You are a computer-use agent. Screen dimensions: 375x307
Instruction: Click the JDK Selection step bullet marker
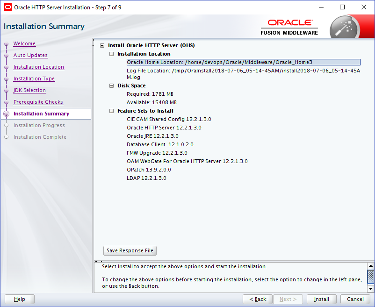point(7,91)
